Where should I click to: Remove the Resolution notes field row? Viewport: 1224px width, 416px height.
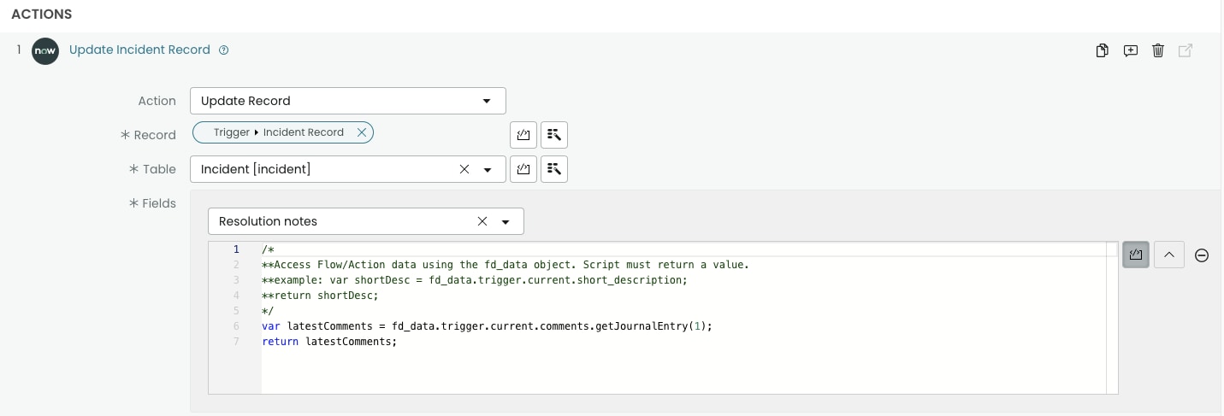(x=1202, y=255)
